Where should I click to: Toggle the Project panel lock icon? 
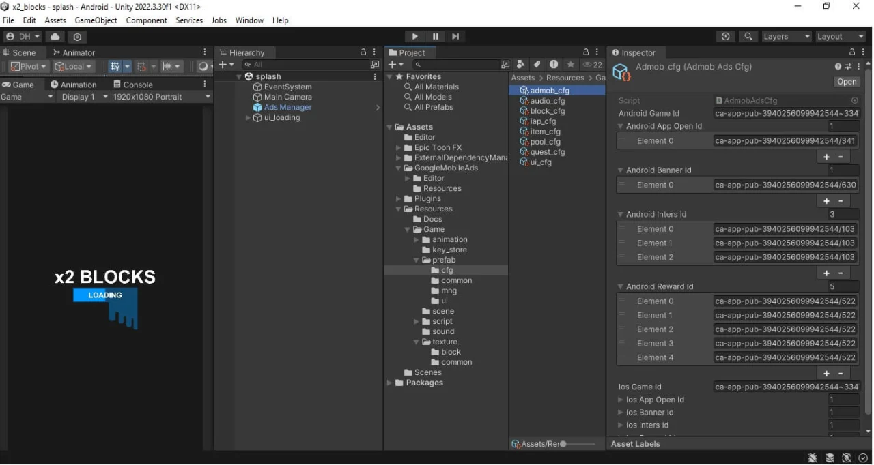coord(585,52)
